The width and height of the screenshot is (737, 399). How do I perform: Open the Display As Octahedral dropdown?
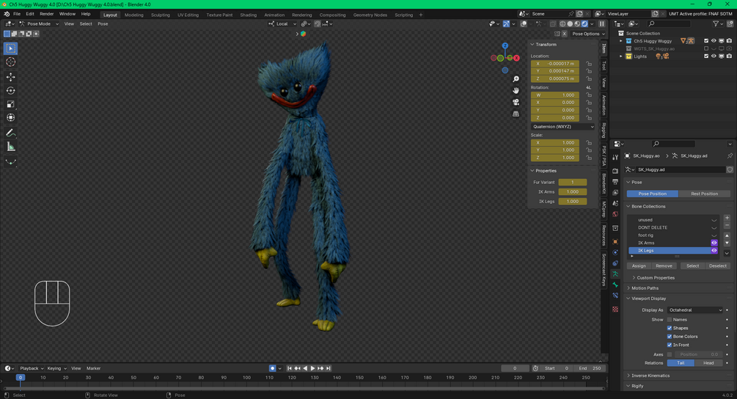click(694, 310)
